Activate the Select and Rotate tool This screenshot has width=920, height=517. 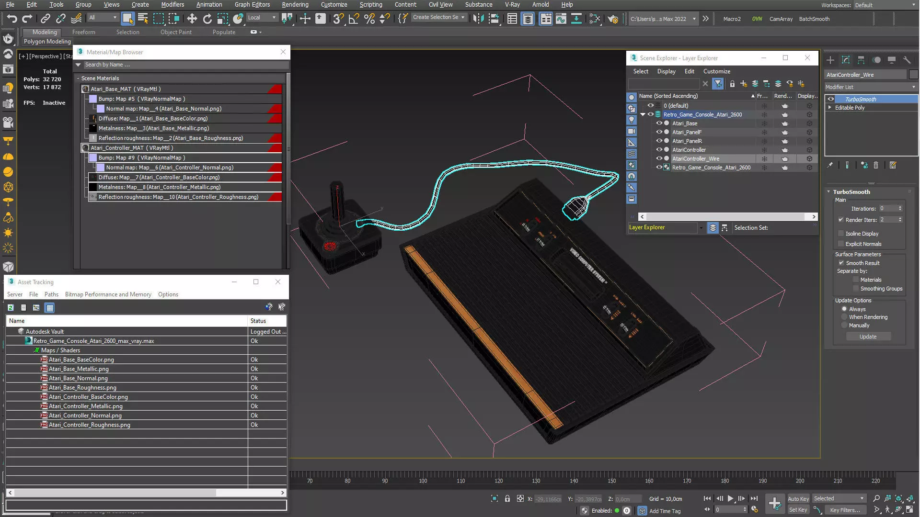point(207,19)
